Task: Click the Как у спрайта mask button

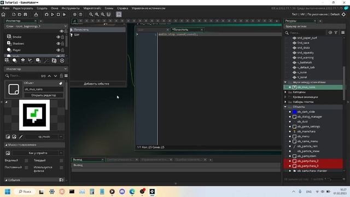Action: click(36, 153)
